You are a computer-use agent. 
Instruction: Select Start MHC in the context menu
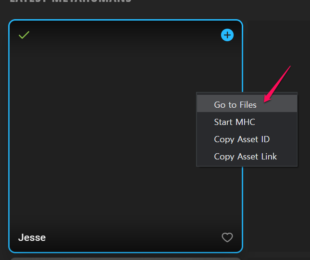(235, 122)
